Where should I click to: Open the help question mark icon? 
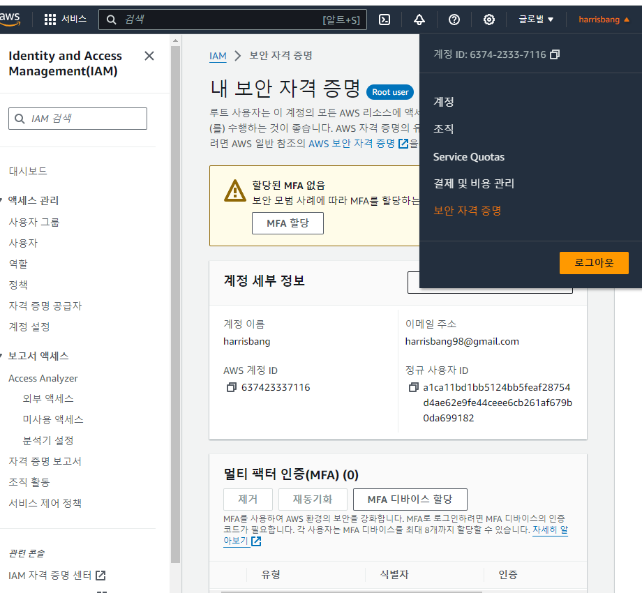tap(454, 20)
